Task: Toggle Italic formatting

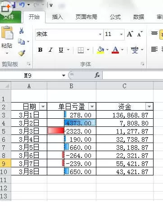Action: 50,49
